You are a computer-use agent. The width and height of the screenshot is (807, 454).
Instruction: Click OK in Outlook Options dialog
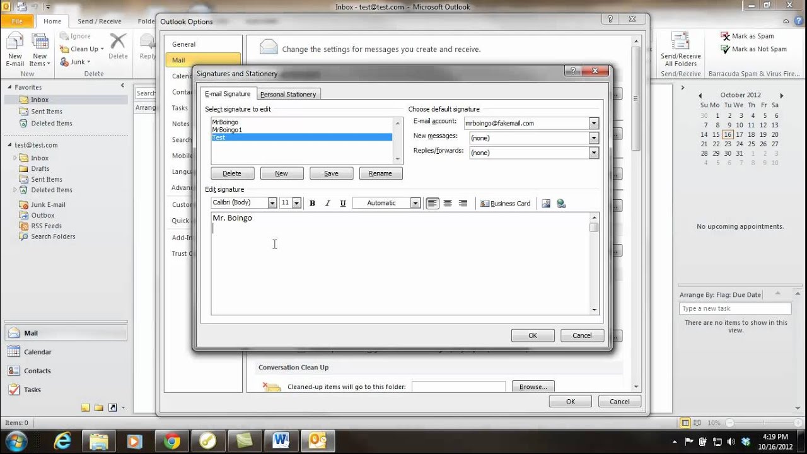[x=570, y=401]
